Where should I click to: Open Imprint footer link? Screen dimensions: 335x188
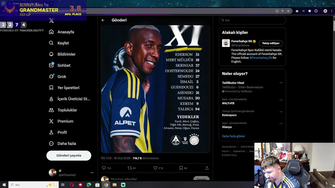point(225,151)
